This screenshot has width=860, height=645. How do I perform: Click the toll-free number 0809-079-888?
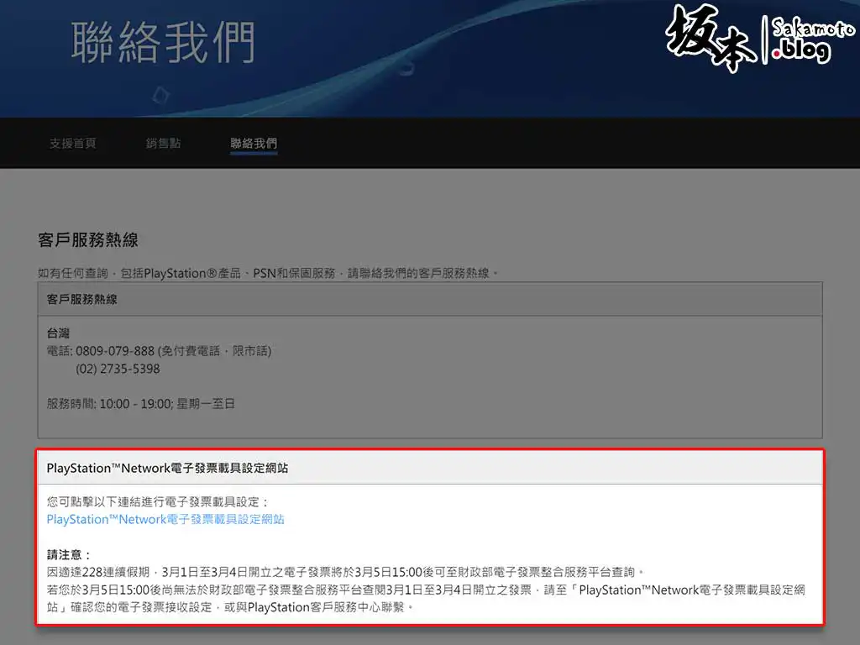tap(115, 351)
